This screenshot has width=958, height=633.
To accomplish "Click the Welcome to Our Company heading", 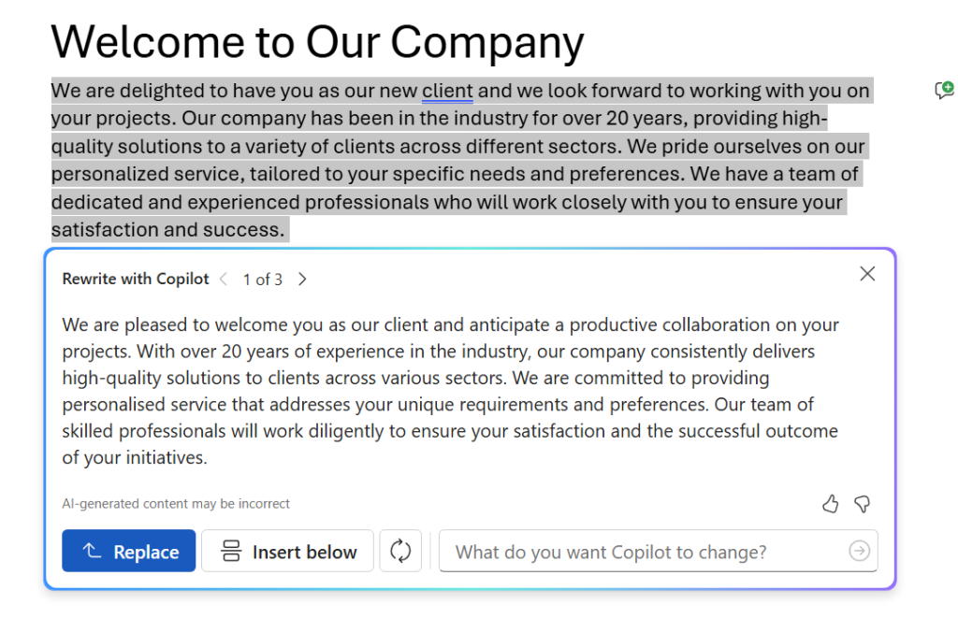I will click(x=318, y=41).
